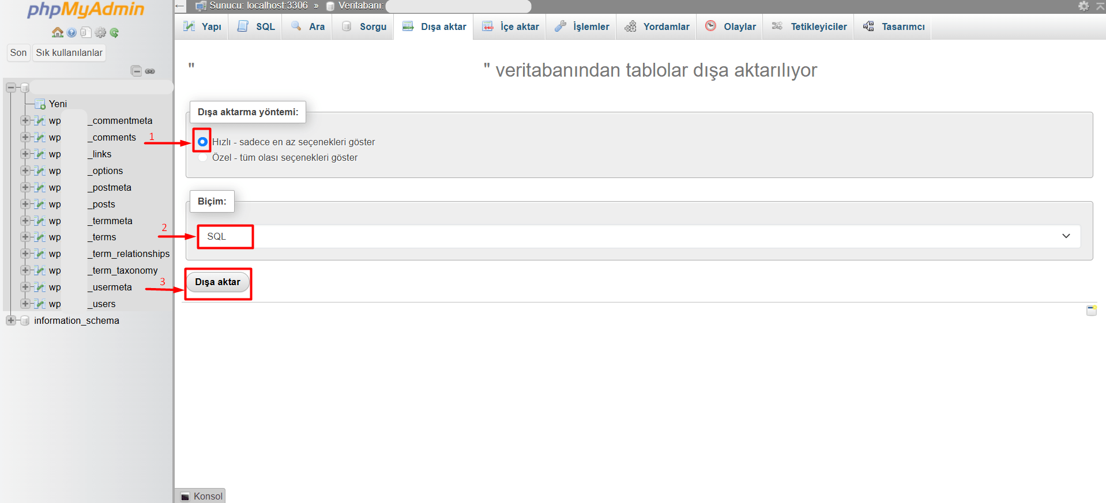The image size is (1106, 503).
Task: Click the home icon under phpMyAdmin logo
Action: 57,33
